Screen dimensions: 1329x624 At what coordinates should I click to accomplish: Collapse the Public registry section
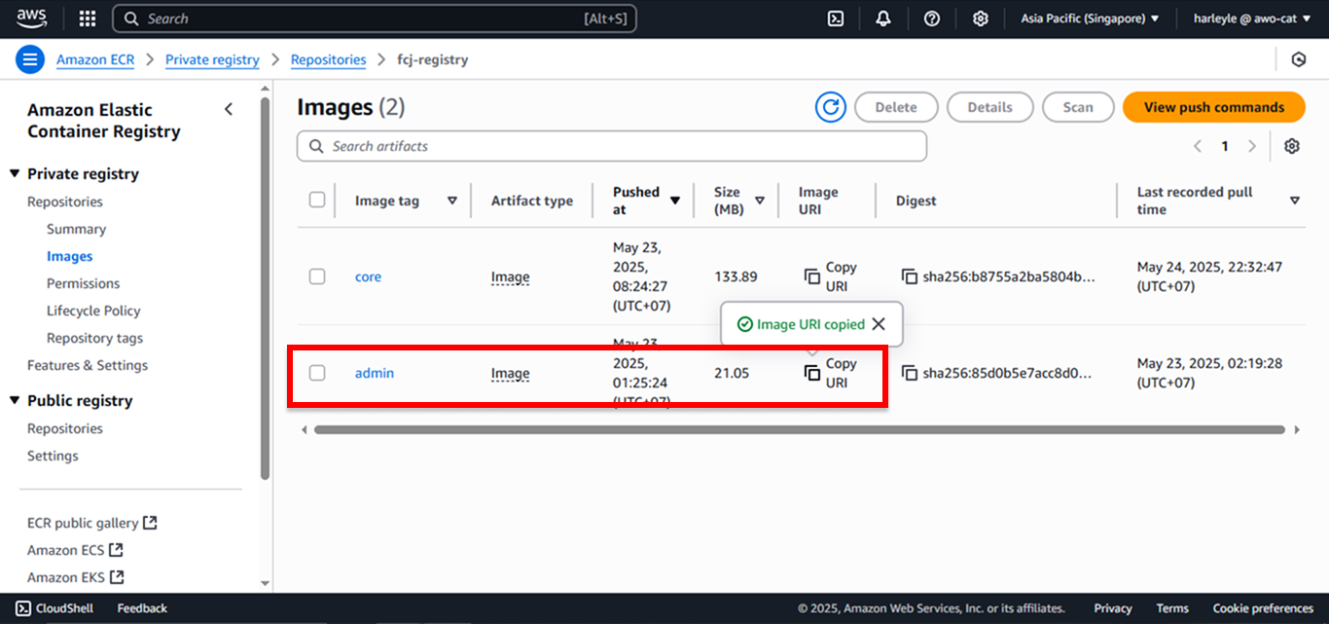[x=15, y=401]
